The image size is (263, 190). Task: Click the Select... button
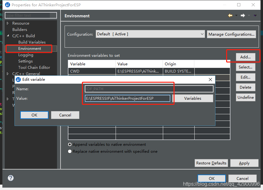click(x=246, y=67)
